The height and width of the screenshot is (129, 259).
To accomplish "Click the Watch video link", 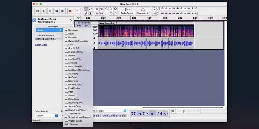I will [41, 45].
